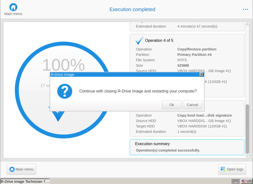
Task: Click the bottom Main menu button
Action: [x=22, y=169]
